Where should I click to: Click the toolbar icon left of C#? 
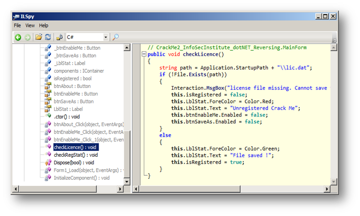pyautogui.click(x=59, y=37)
